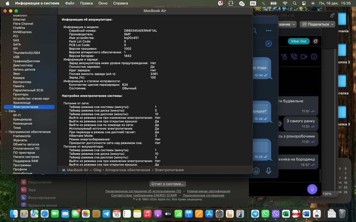Click the З самого ранку Viber message

coord(300,124)
